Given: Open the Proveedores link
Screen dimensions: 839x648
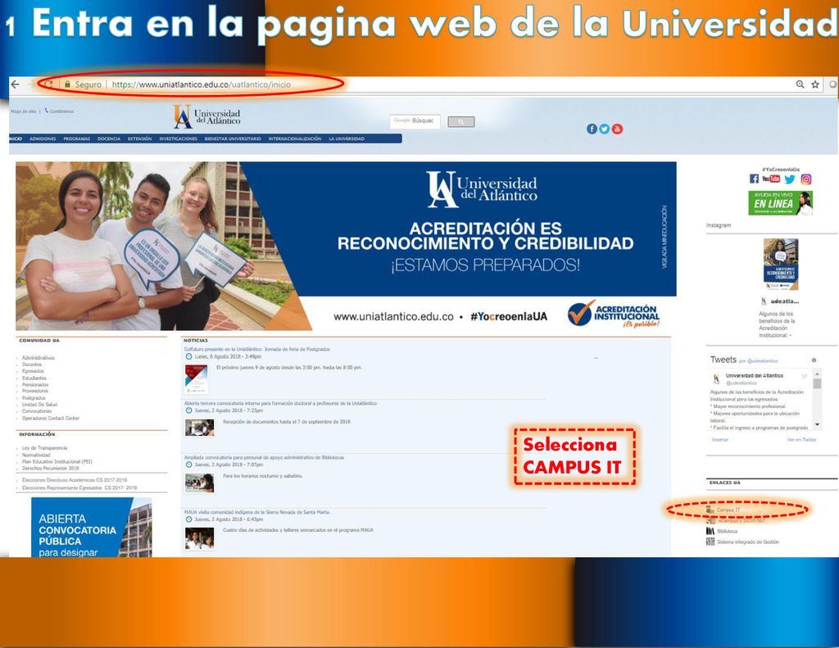Looking at the screenshot, I should click(35, 391).
